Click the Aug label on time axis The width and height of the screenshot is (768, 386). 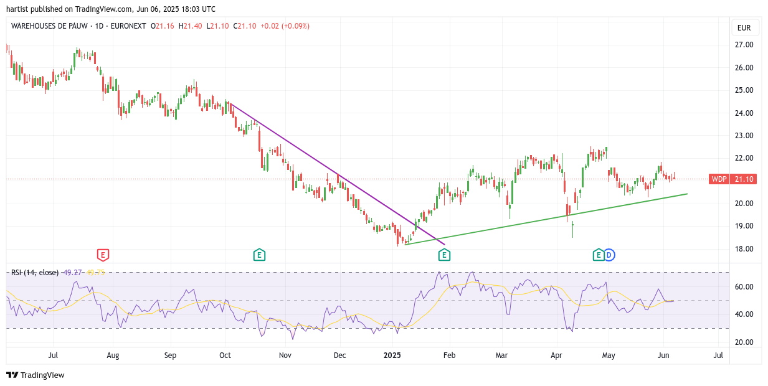coord(113,355)
